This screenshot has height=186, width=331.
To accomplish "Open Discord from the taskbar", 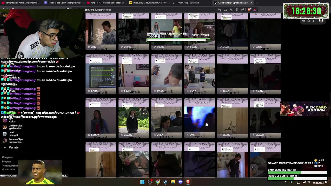I will coord(180,182).
